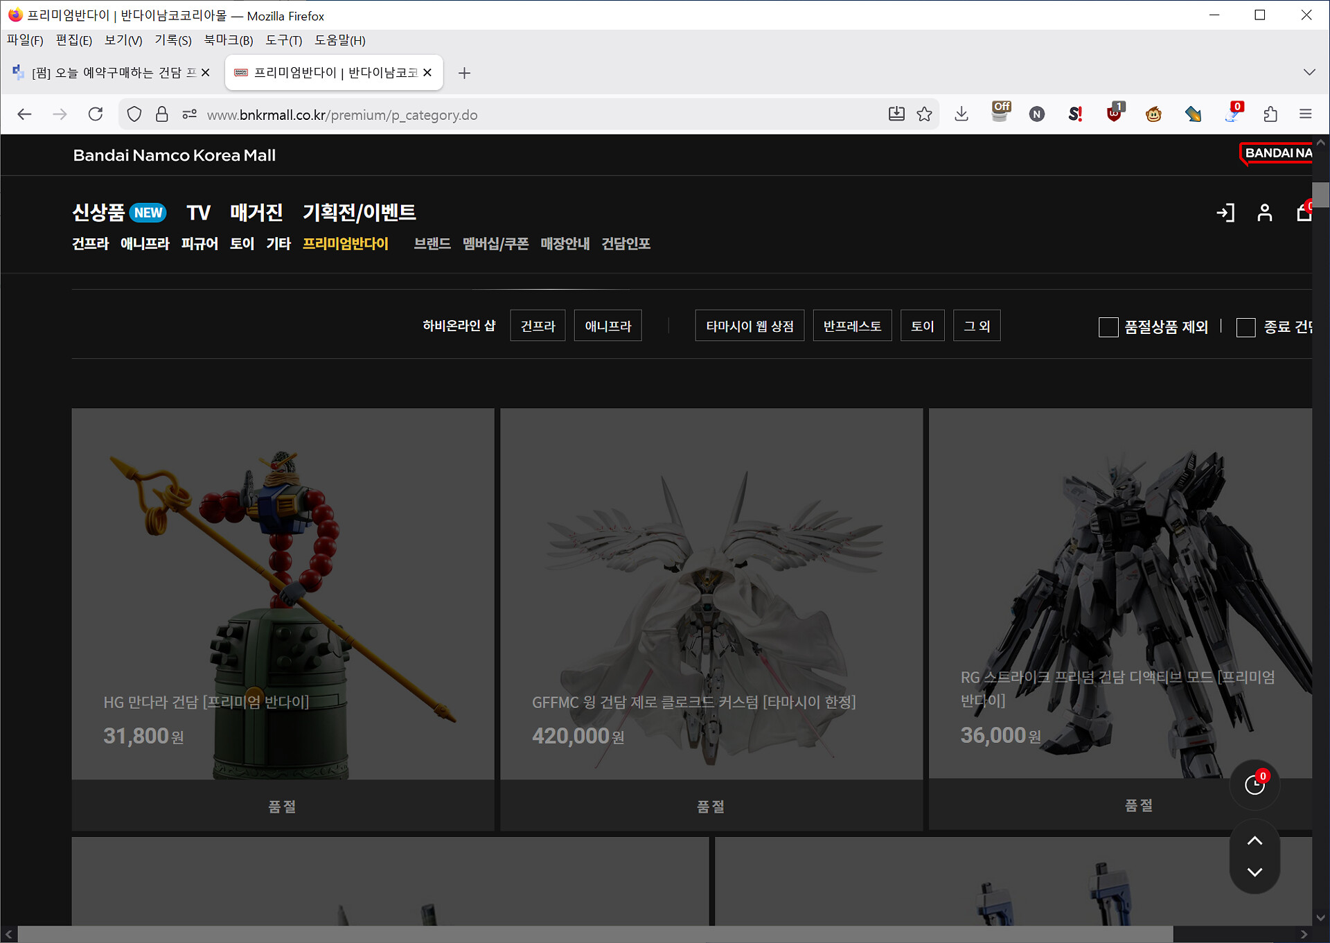Filter by 타마시이 웹 상점 button
Image resolution: width=1330 pixels, height=943 pixels.
pyautogui.click(x=750, y=326)
